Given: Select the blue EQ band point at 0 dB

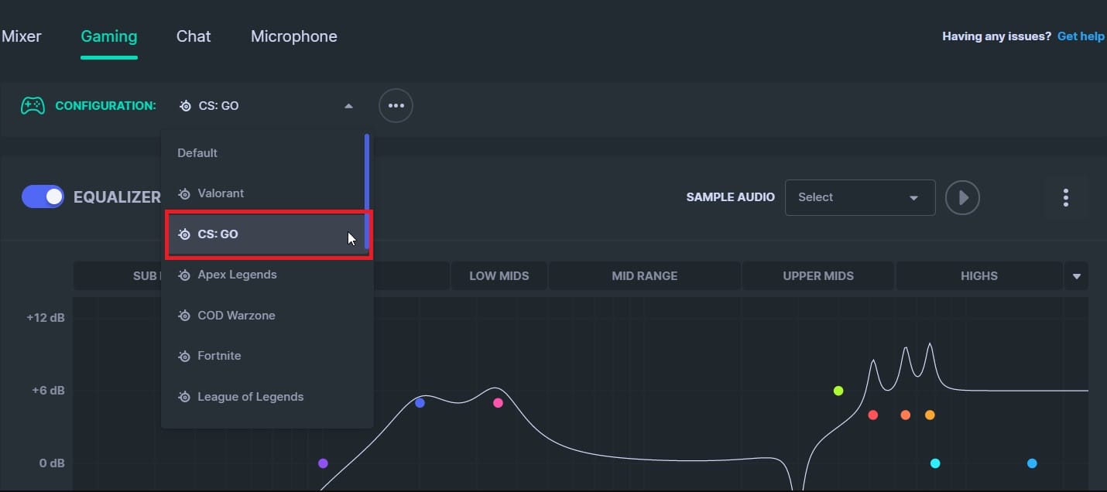Looking at the screenshot, I should tap(1032, 463).
